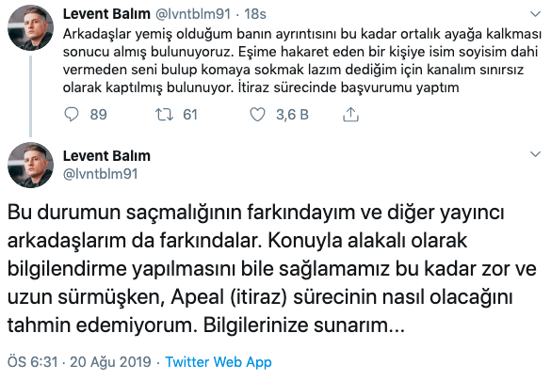Viewport: 551px width, 381px height.
Task: Open the share tweet upload icon
Action: pos(350,115)
